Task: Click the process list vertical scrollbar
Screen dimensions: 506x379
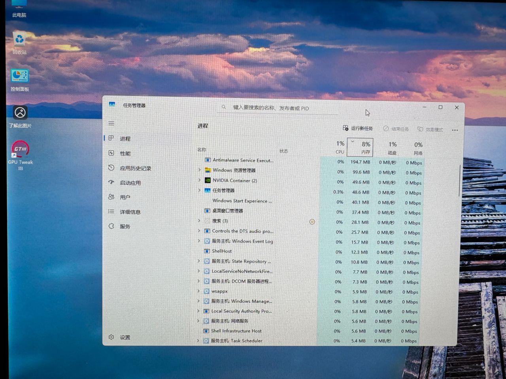Action: point(459,181)
